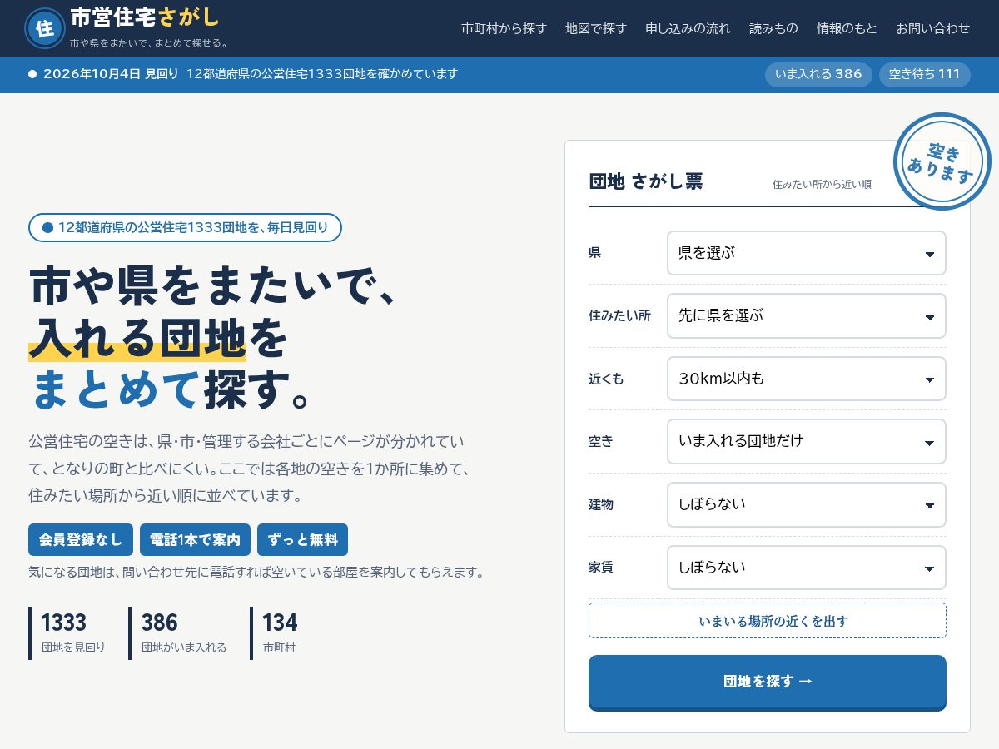This screenshot has height=749, width=999.
Task: Open 地図で探す in the navigation
Action: [x=596, y=28]
